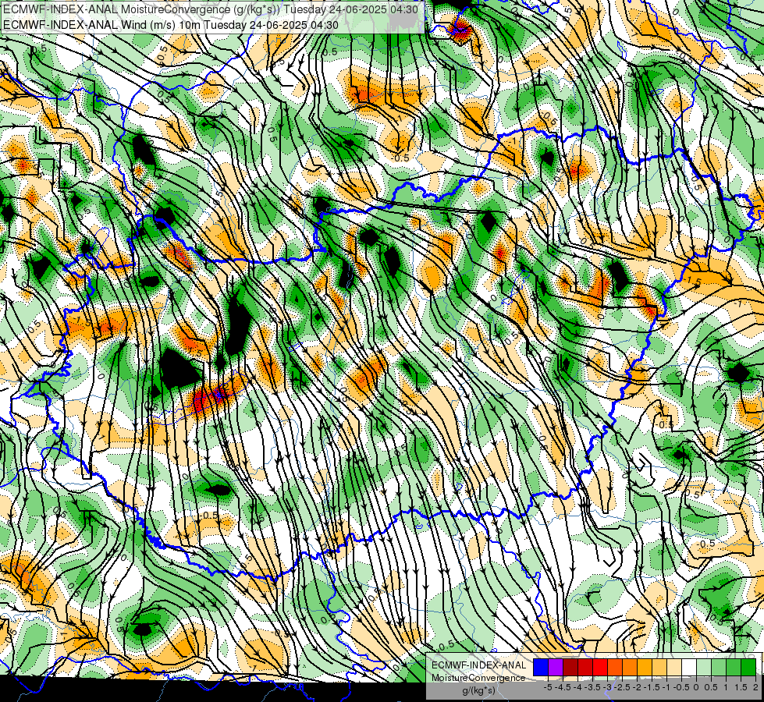Screen dimensions: 764x702
Task: Click the '2' tick label at legend end
Action: click(x=755, y=687)
